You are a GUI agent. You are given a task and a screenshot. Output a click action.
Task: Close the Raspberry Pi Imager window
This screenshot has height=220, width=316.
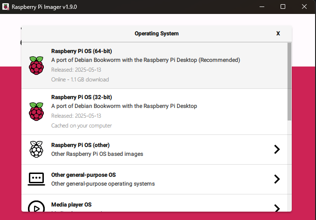(x=304, y=7)
